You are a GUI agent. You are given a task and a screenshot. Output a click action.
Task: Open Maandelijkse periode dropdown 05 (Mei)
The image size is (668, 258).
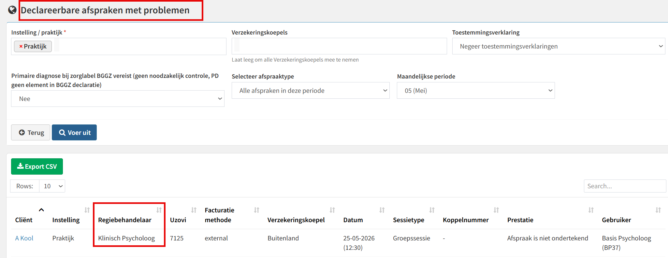[x=476, y=91]
